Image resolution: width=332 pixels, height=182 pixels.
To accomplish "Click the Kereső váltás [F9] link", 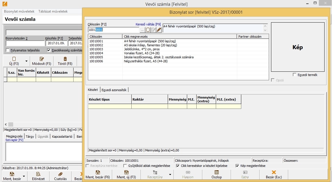I will point(148,25).
